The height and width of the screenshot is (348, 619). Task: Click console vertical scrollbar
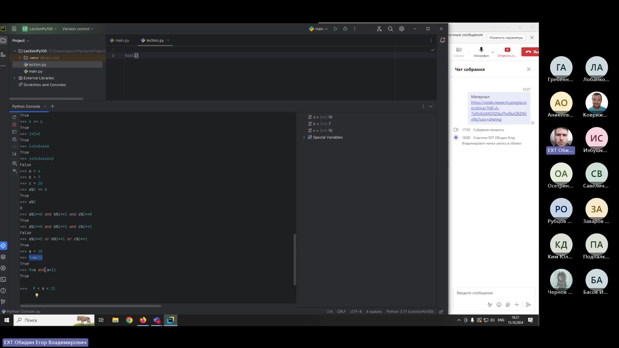(x=295, y=259)
